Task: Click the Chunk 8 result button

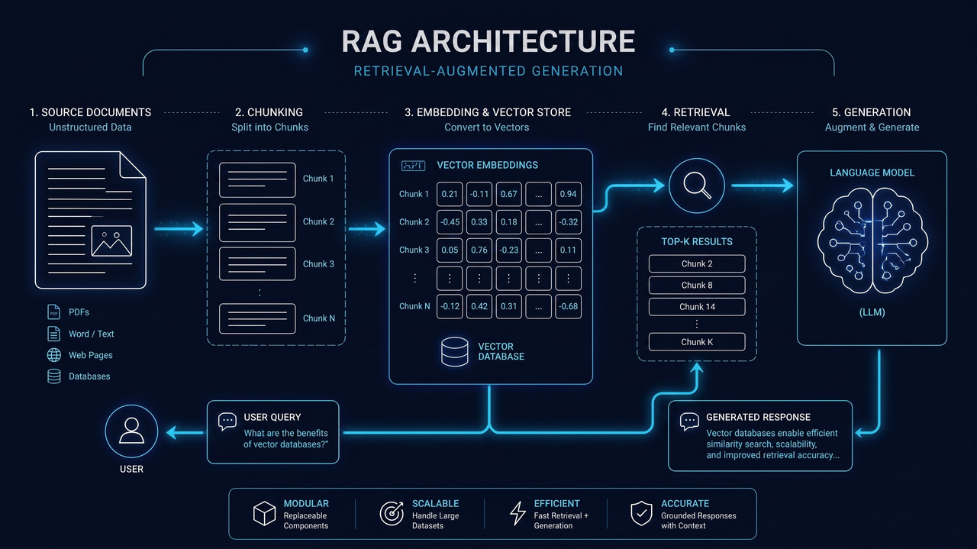Action: coord(697,285)
